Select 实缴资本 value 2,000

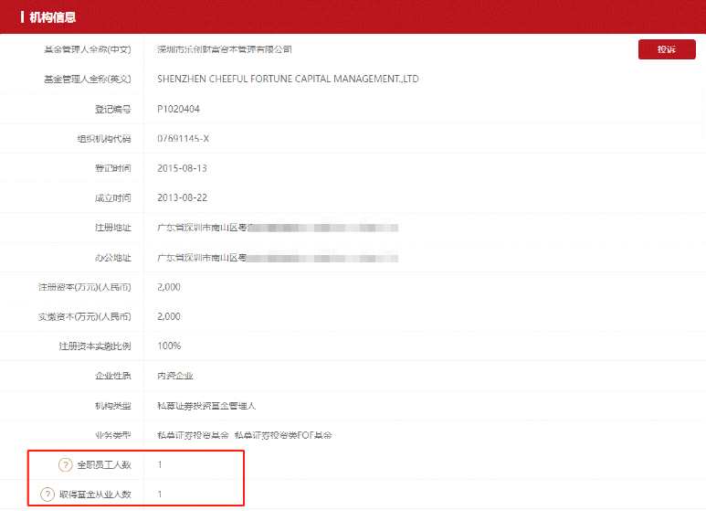pos(169,316)
